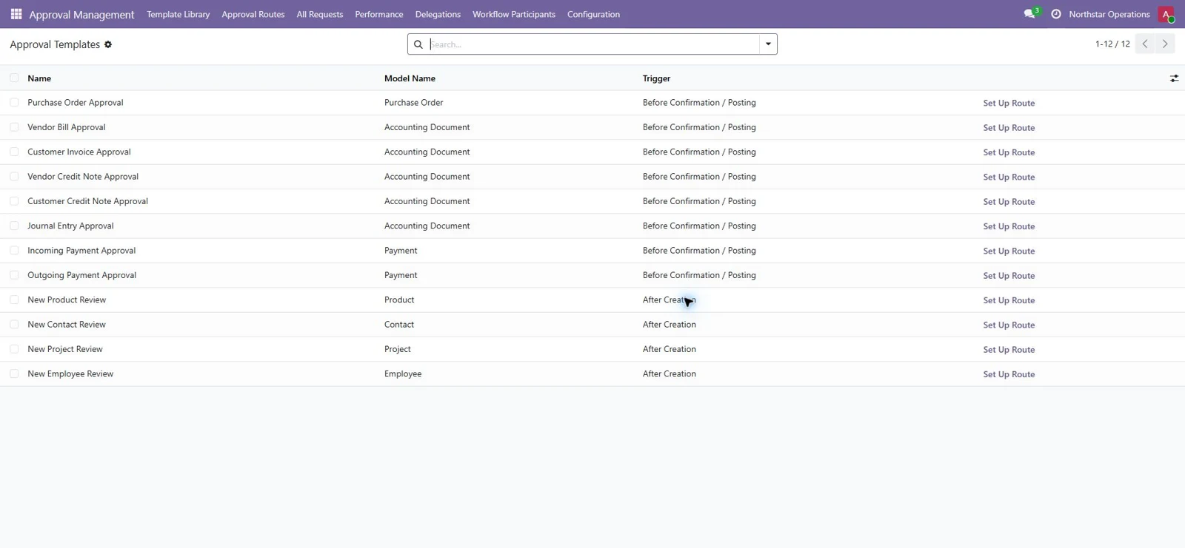Screen dimensions: 1185x548
Task: Open the Approval Templates gear actions menu
Action: coord(108,44)
